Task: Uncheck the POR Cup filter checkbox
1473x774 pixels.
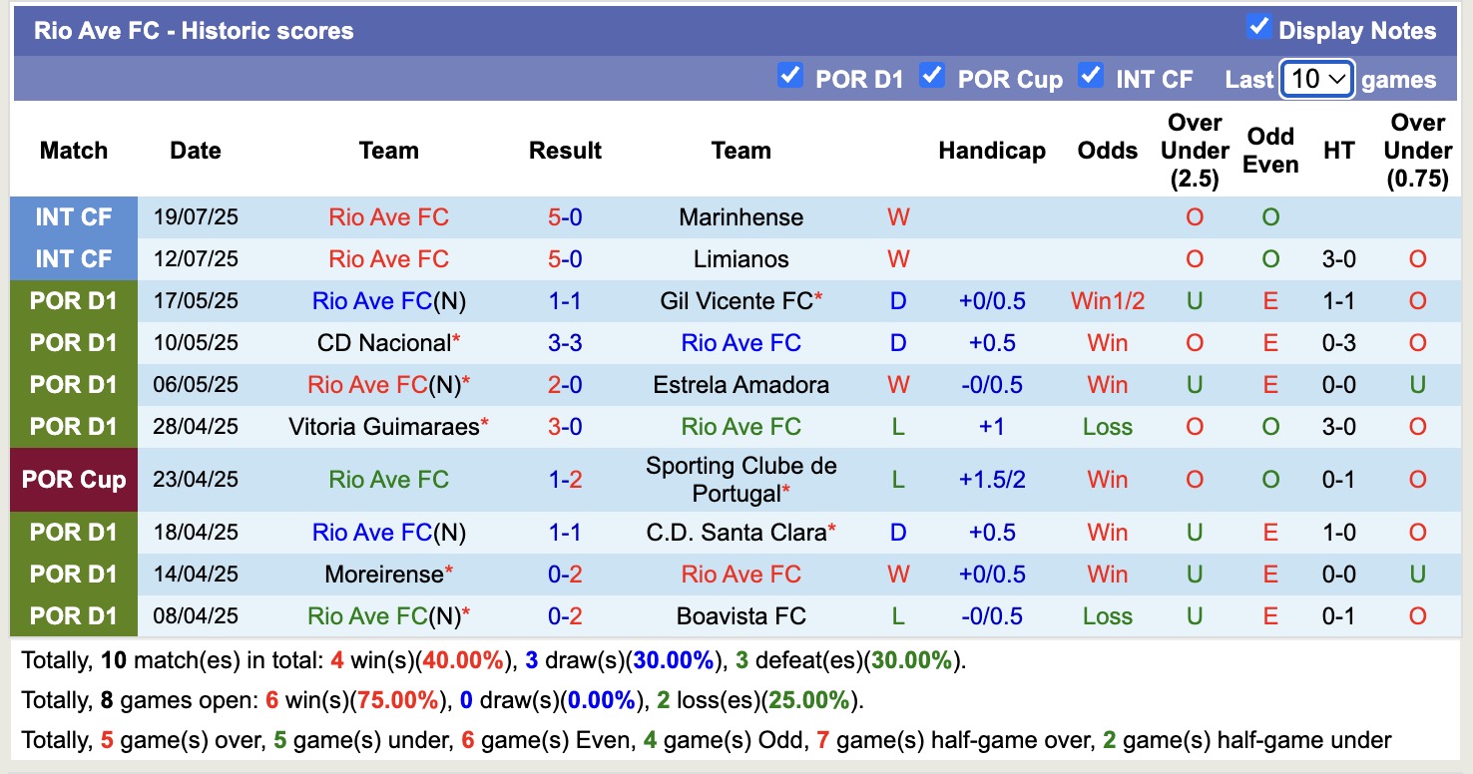Action: tap(932, 76)
